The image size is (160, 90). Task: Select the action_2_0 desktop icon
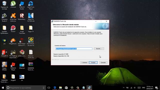22,53
